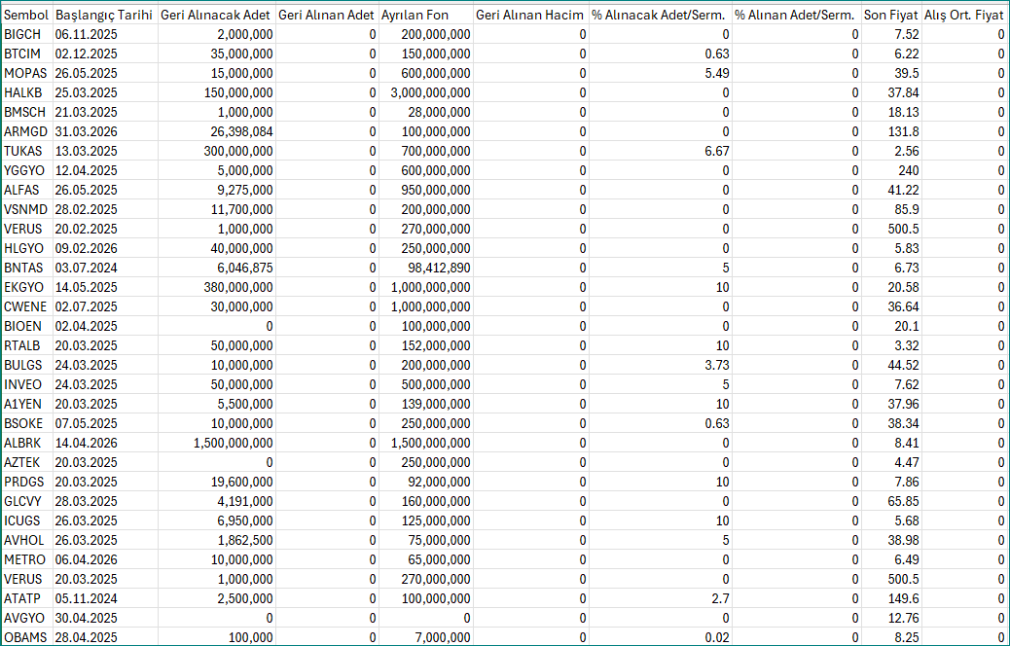Image resolution: width=1010 pixels, height=646 pixels.
Task: Select the quantity cell 26,398,084
Action: [x=216, y=132]
